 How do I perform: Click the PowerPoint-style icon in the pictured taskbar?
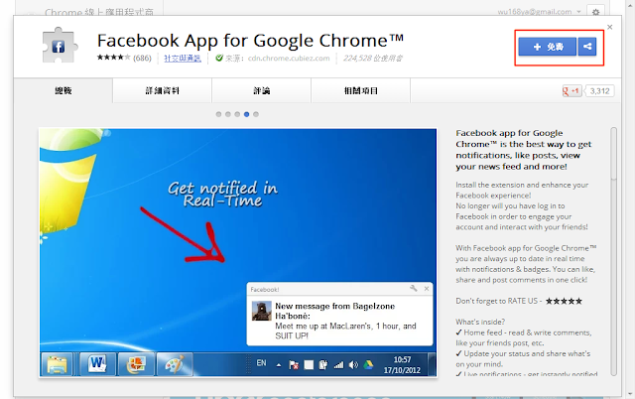[x=136, y=364]
